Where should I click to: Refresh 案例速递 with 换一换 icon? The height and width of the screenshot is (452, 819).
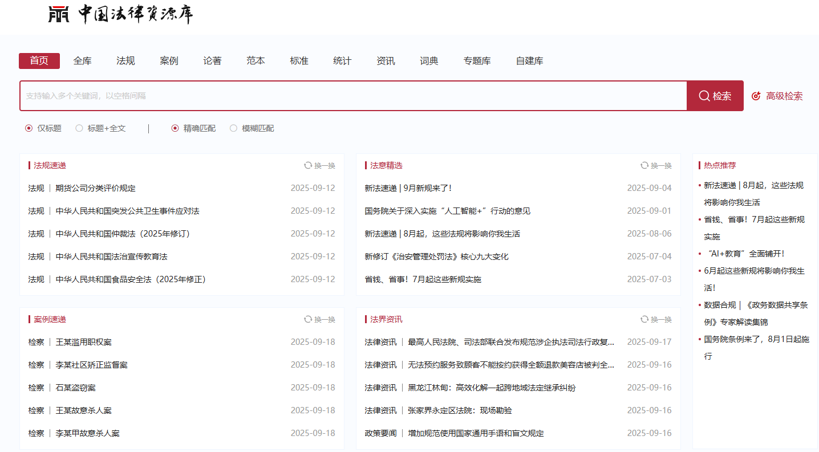pos(308,319)
